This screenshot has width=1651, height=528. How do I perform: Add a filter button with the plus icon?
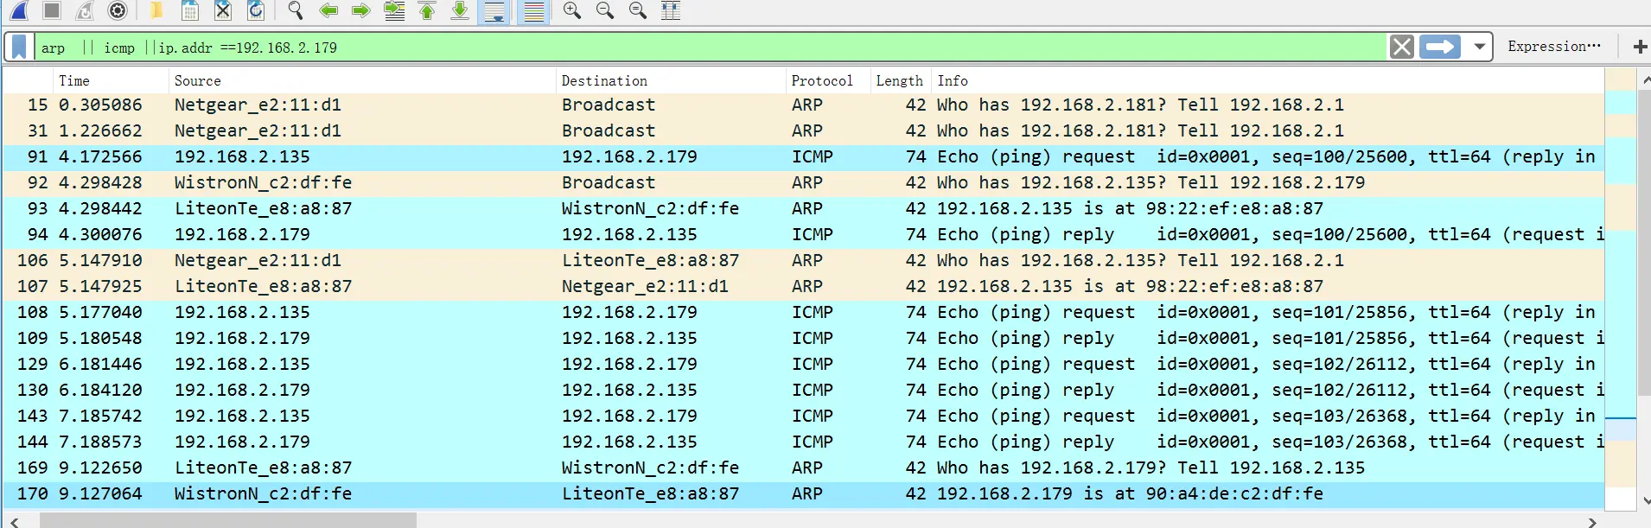point(1640,47)
